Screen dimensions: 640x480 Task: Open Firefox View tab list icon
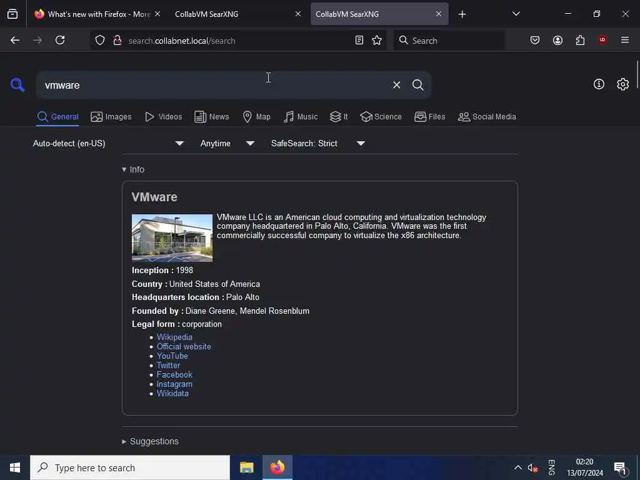[12, 14]
